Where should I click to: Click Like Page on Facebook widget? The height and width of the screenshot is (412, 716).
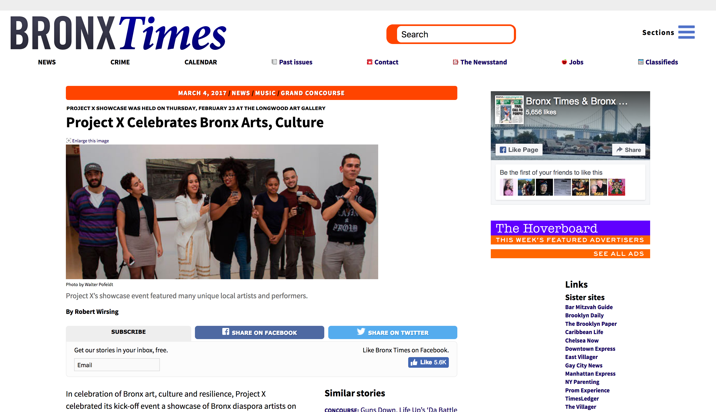pos(519,150)
